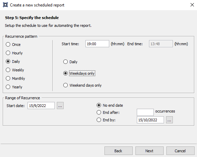Click the Start date field 15/9/2022
This screenshot has height=157, width=197.
tap(41, 106)
